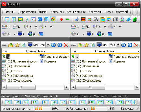Viewport: 141px width, 112px height.
Task: Expand the left panel Мой компьютер dropdown
Action: coord(48,45)
